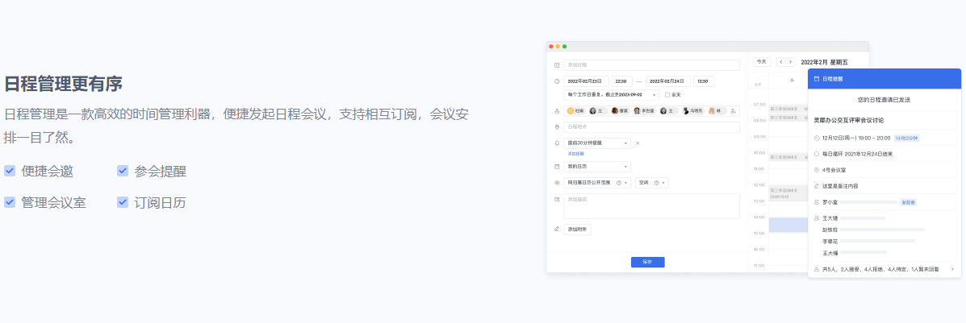Tick the 订阅日历 checkbox
Viewport: 966px width, 323px height.
[x=123, y=202]
